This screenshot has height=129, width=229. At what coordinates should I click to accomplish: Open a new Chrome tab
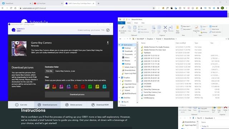pyautogui.click(x=98, y=3)
